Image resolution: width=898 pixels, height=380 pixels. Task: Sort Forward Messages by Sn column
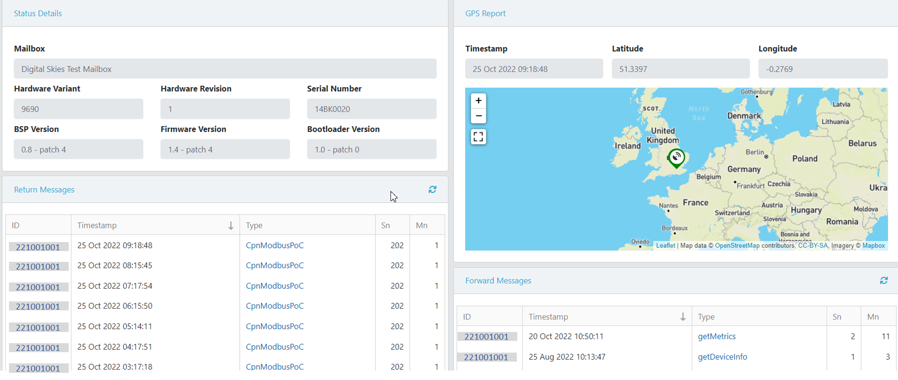pyautogui.click(x=837, y=317)
